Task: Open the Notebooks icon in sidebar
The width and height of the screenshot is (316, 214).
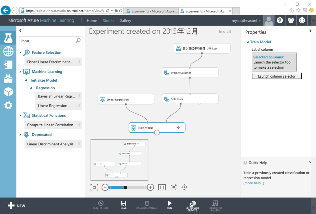Action: [x=8, y=65]
